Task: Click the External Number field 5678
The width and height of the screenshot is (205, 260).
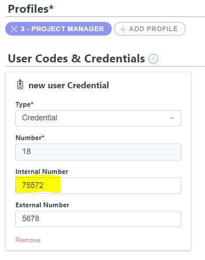Action: 98,219
